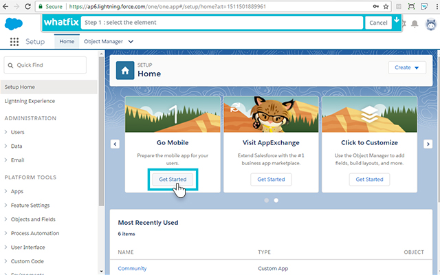Screen dimensions: 440x275
Task: Expand the User Interface node
Action: 5,247
